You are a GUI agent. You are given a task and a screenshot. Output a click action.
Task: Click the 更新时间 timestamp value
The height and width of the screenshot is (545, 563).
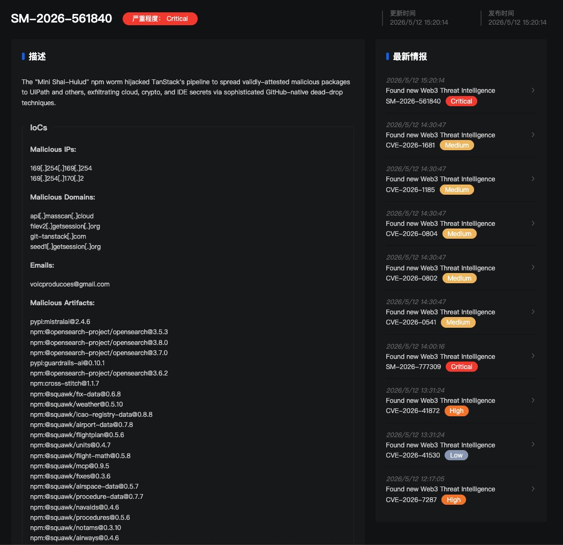point(419,23)
